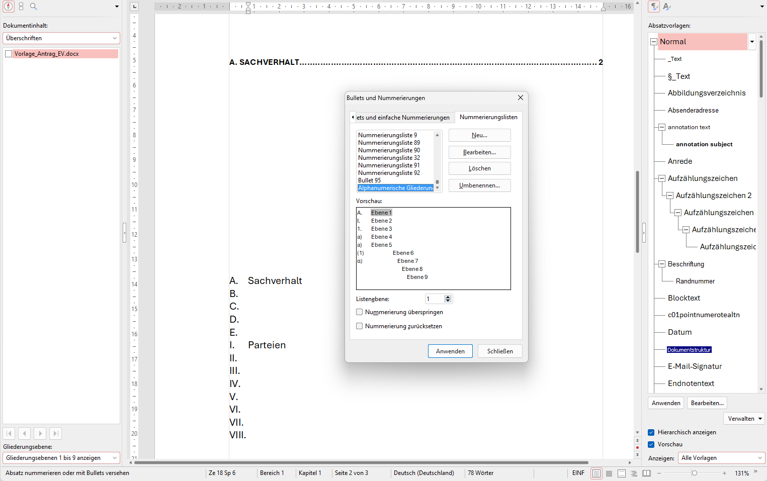The height and width of the screenshot is (481, 767).
Task: Click the Umbenennen button
Action: (x=479, y=185)
